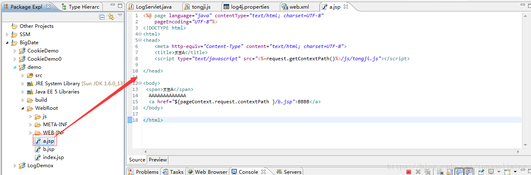Open the Web Browser view tab
This screenshot has width=531, height=175.
(207, 172)
